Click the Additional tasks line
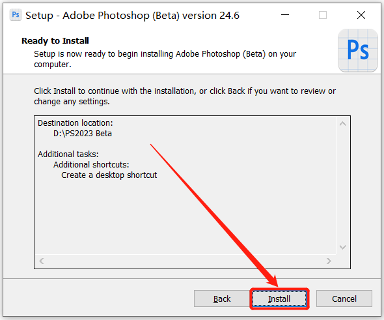384x320 pixels. coord(68,154)
